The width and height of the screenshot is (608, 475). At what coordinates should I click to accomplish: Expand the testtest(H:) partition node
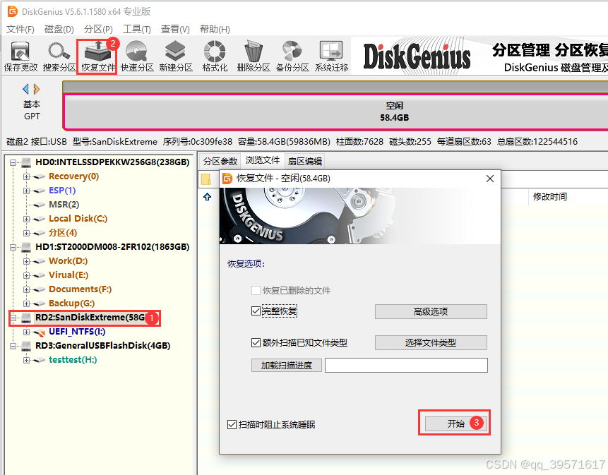pos(26,361)
